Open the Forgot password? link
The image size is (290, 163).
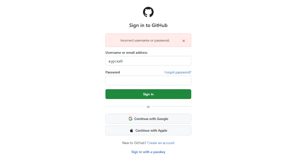click(x=178, y=72)
